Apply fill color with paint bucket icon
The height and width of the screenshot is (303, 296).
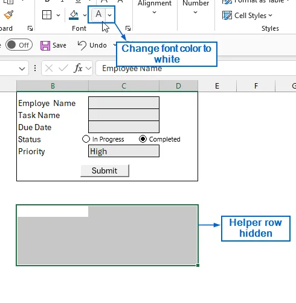click(x=74, y=15)
